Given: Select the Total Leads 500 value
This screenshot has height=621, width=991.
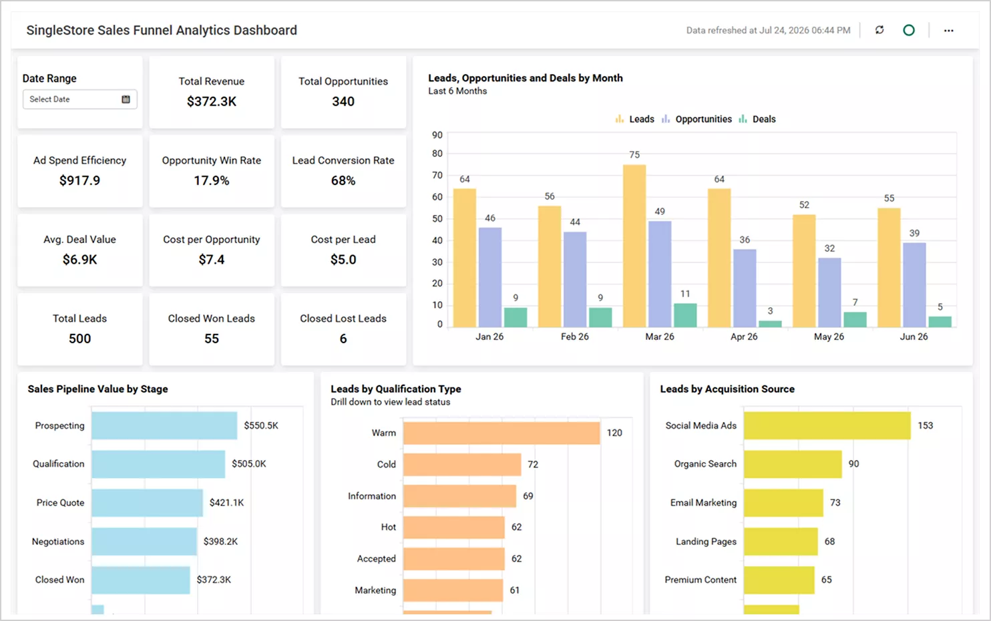Looking at the screenshot, I should click(x=79, y=339).
